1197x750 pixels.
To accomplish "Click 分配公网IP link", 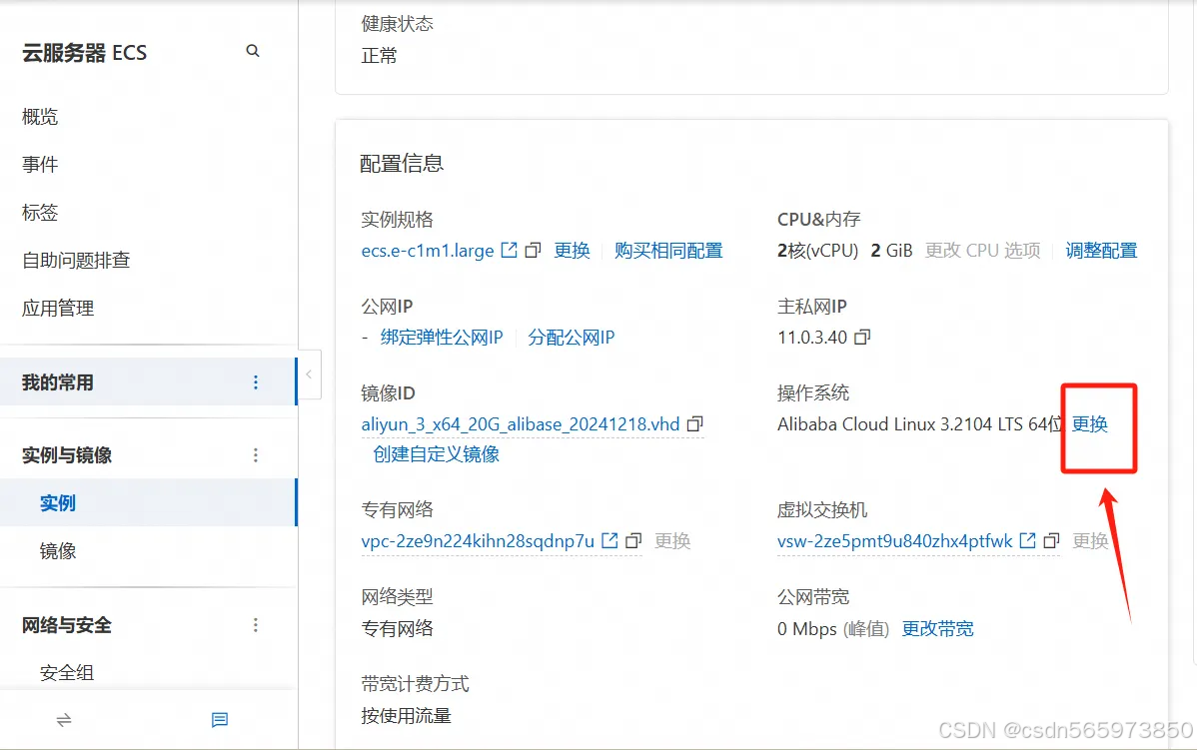I will 571,338.
